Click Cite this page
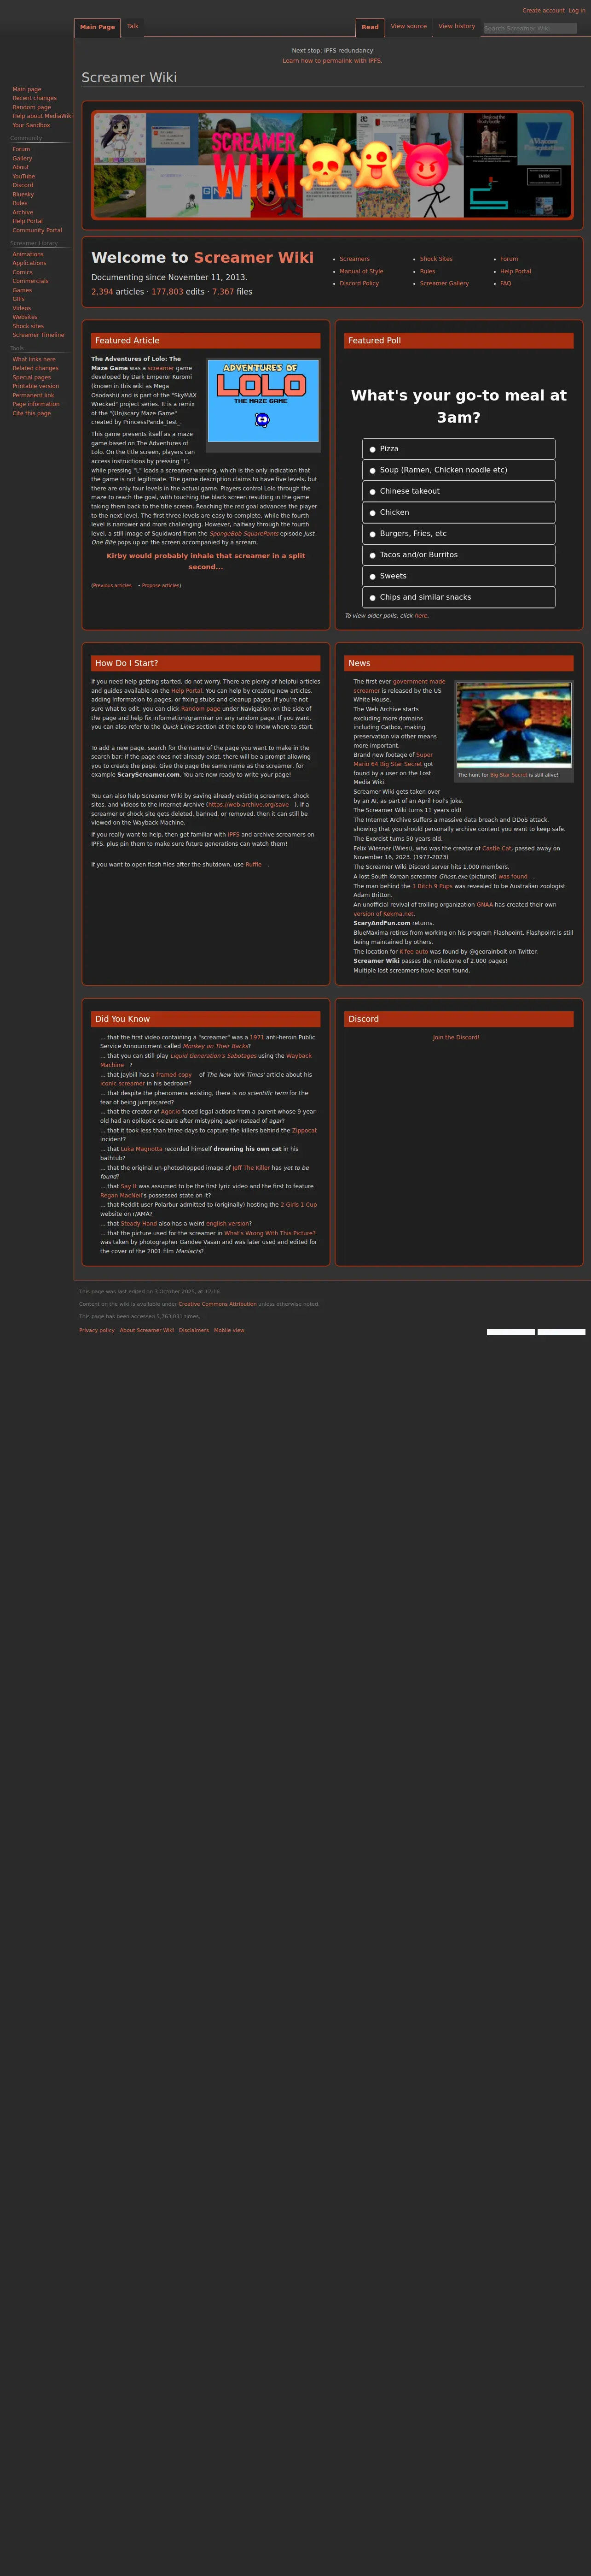The width and height of the screenshot is (591, 2576). click(x=31, y=413)
